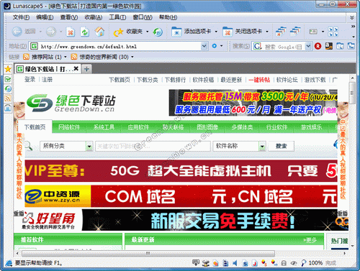Open the 所有分类 category dropdown
Viewport: 360px width, 271px height.
pos(89,146)
